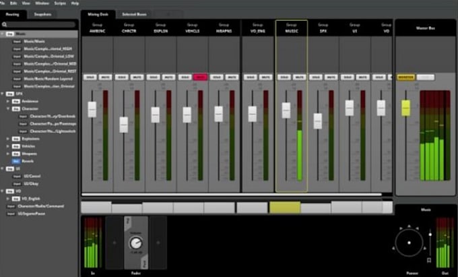Image resolution: width=458 pixels, height=277 pixels.
Task: Add effect in pre-fader slot
Action: 115,243
